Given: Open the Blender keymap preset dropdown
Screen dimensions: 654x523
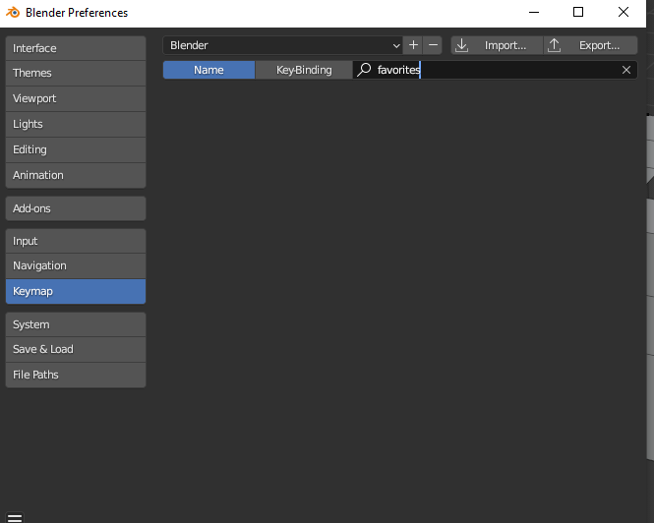Looking at the screenshot, I should (283, 45).
